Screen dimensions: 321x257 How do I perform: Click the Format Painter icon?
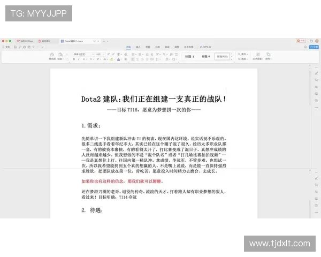[x=52, y=55]
